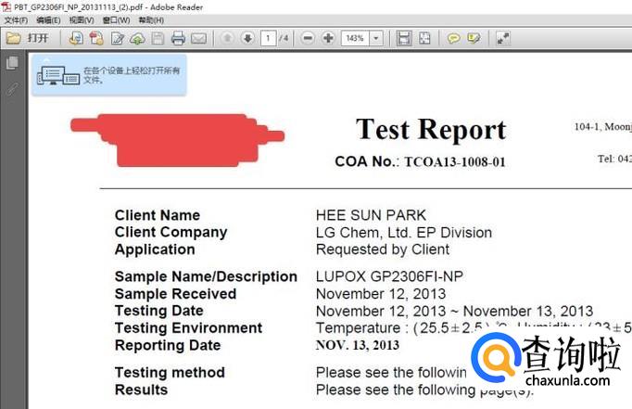Click the edit/sign document icon
The image size is (632, 409).
[117, 38]
